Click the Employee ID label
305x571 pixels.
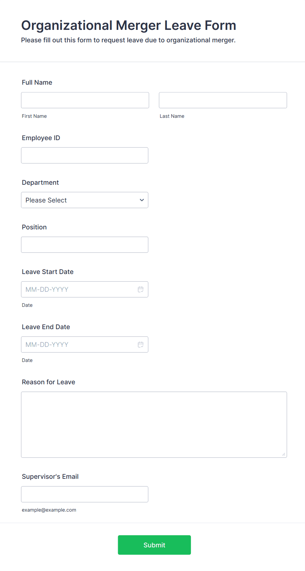41,138
